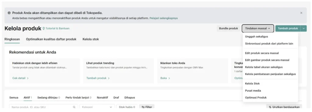This screenshot has height=112, width=312.
Task: Click the Rekomendasi untuk Anda heading
Action: (33, 52)
